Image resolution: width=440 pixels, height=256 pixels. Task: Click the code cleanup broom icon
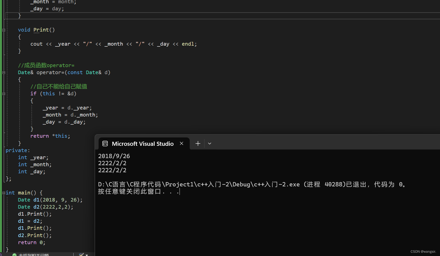tap(81, 255)
